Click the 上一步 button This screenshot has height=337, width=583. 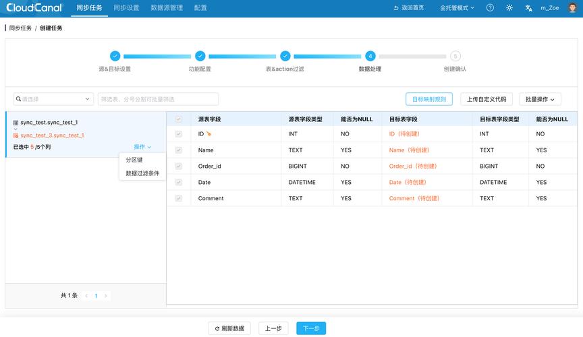(273, 328)
